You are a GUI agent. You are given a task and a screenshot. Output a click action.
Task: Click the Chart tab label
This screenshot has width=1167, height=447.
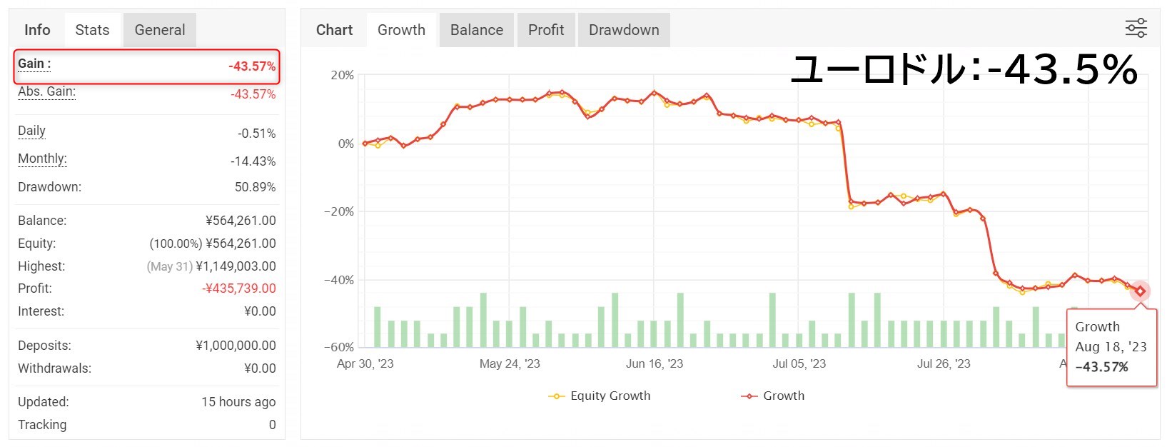pyautogui.click(x=334, y=30)
